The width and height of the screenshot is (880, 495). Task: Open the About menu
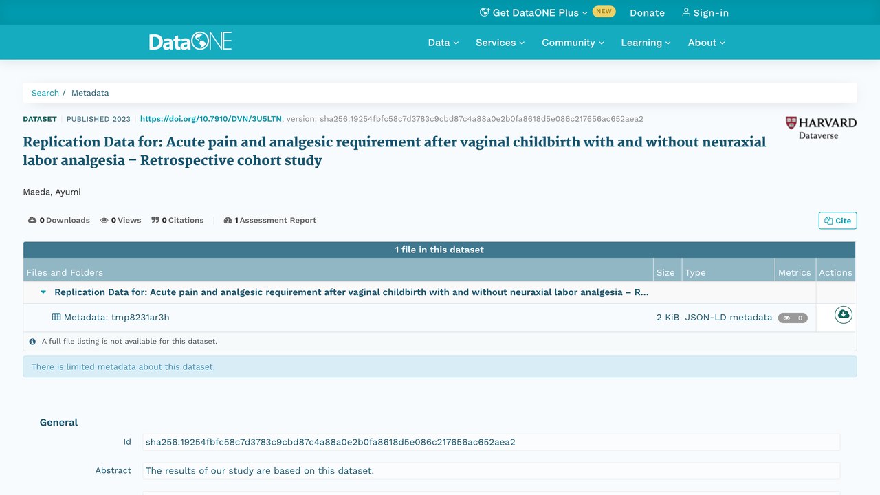pyautogui.click(x=707, y=43)
